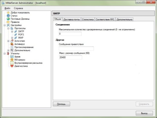This screenshot has height=118, width=157.
Task: Select Статус in the tree
Action: click(14, 16)
